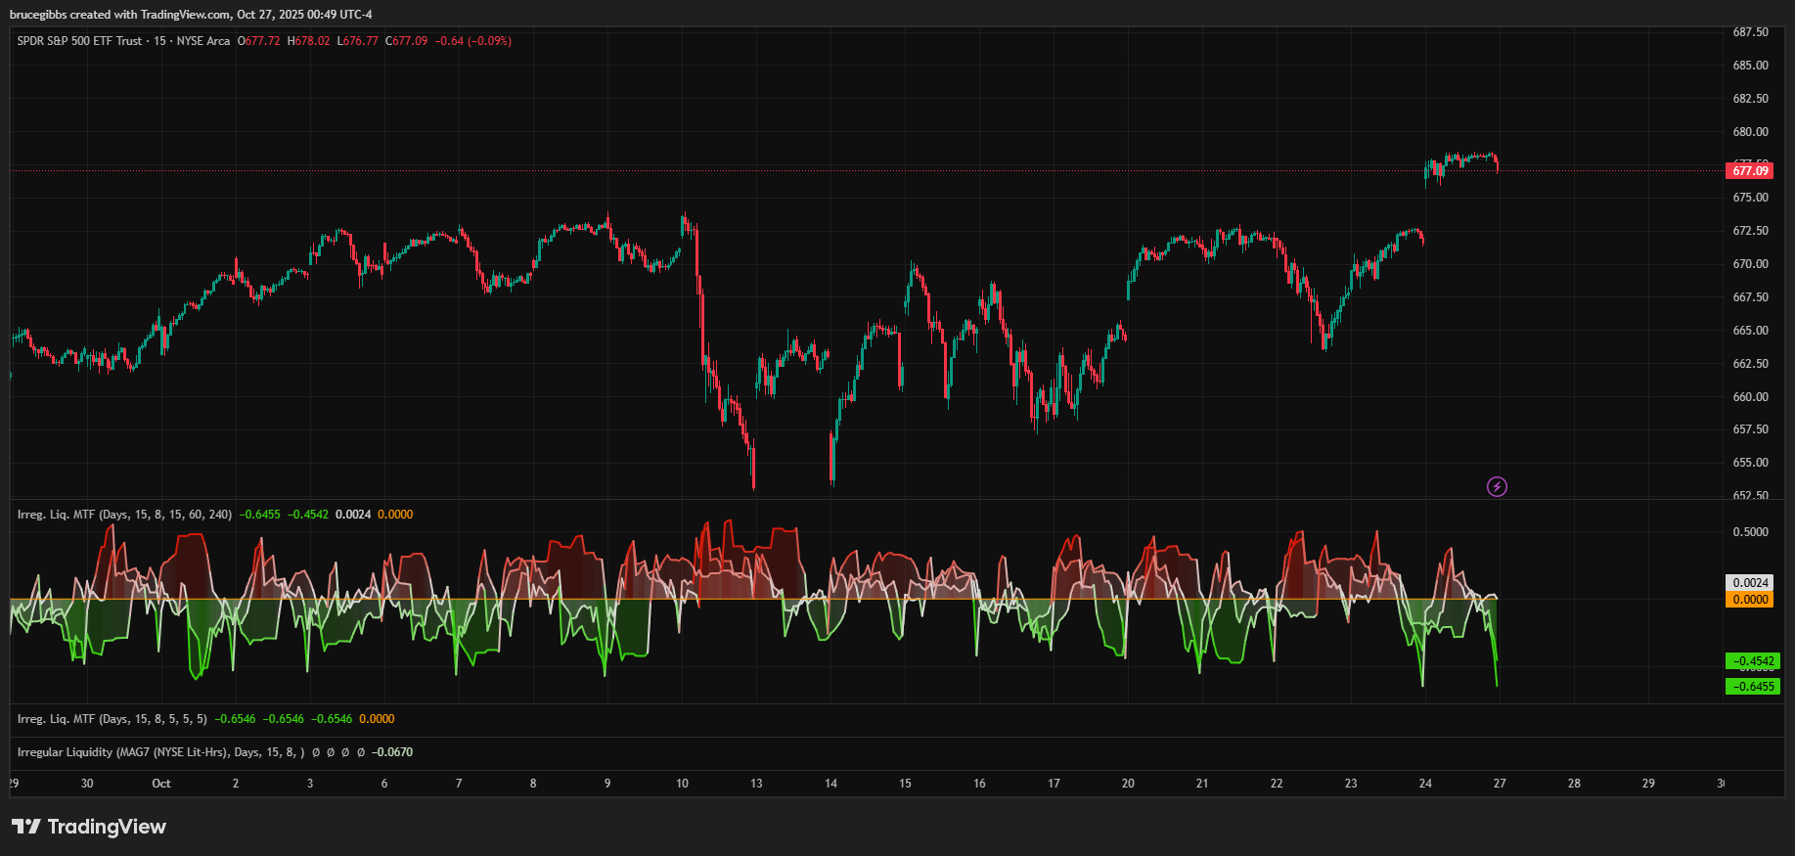Click the green -0.6455 indicator value tag
1795x856 pixels.
[1752, 687]
